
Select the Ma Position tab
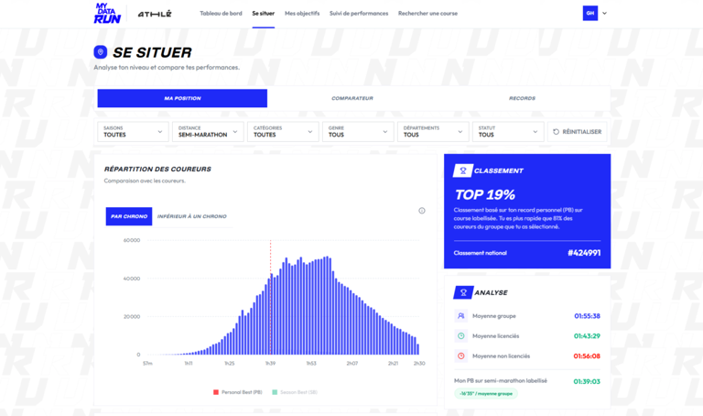coord(182,98)
